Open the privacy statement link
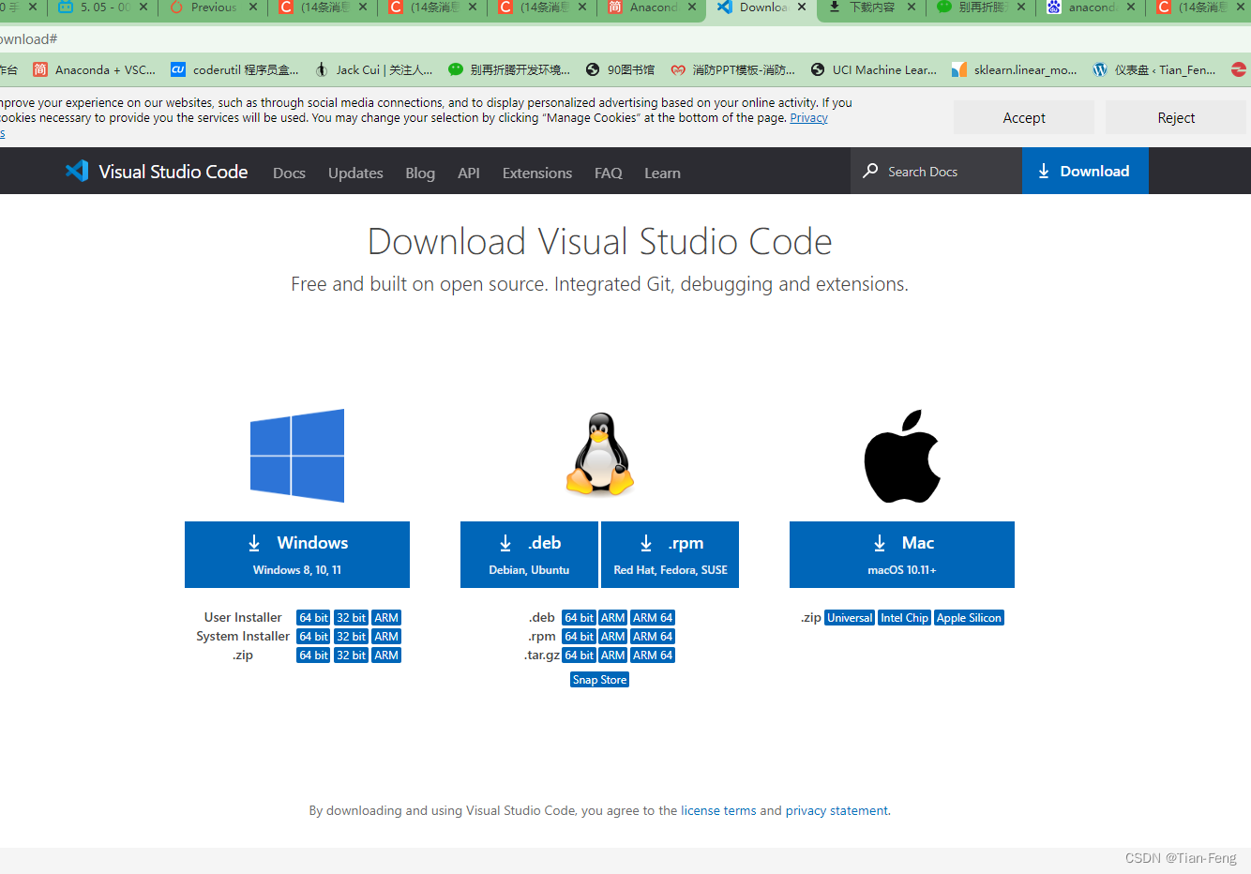The height and width of the screenshot is (874, 1251). point(837,810)
